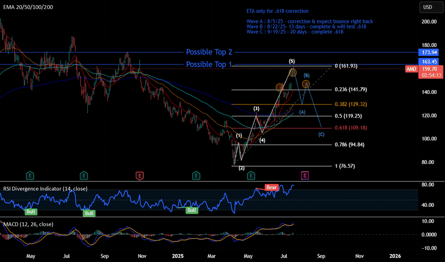
Task: Select the leftmost Bull label on RSI
Action: [x=31, y=211]
